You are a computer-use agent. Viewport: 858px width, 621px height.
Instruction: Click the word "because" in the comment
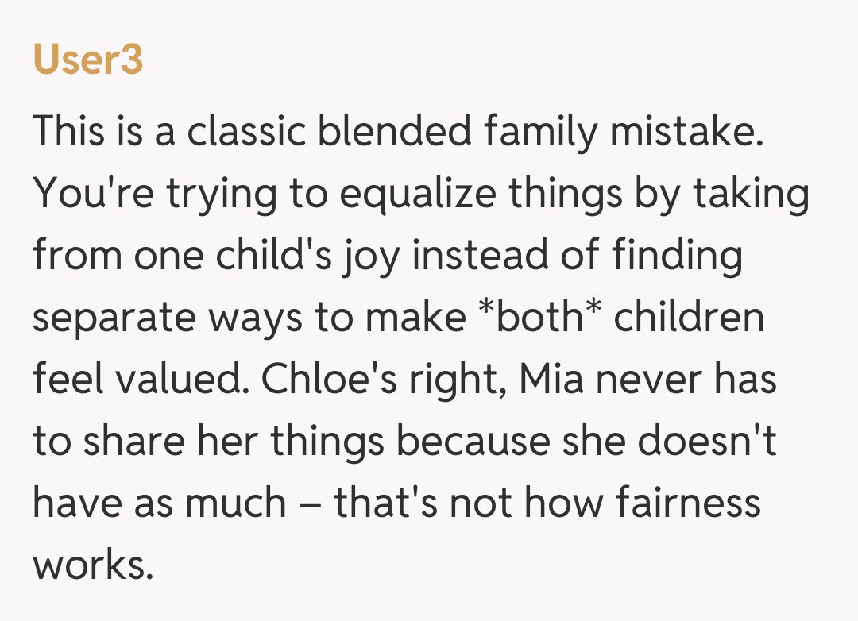tap(473, 442)
